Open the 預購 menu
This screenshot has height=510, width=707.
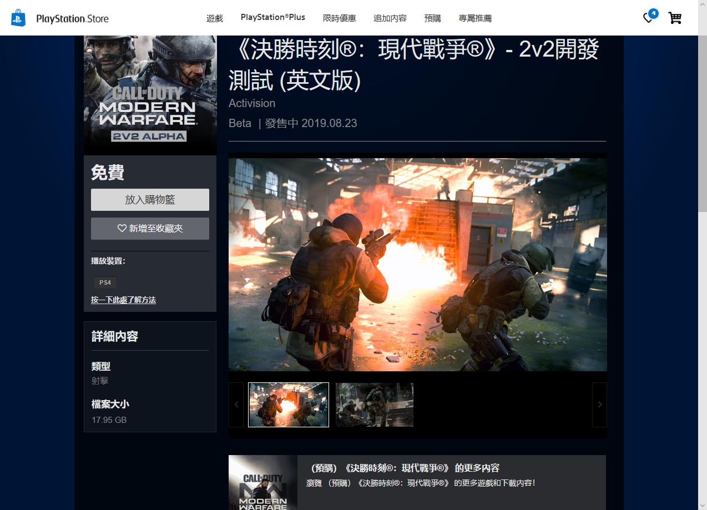[433, 18]
